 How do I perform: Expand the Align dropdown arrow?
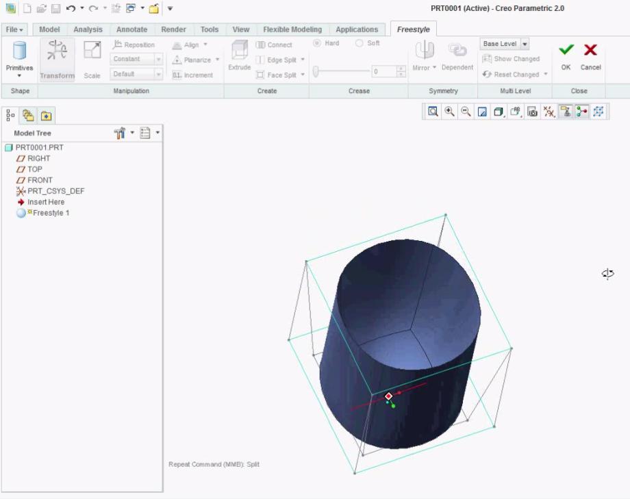pyautogui.click(x=205, y=44)
